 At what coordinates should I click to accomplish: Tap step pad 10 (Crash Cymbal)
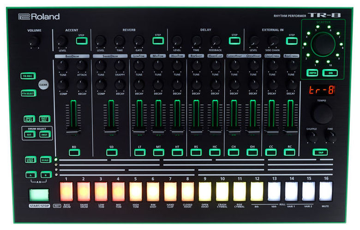click(222, 191)
